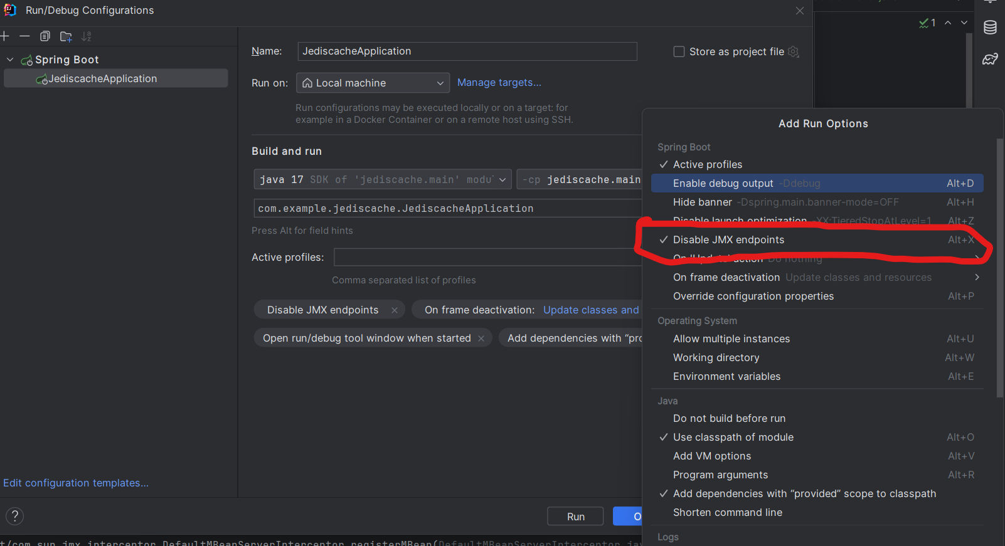
Task: Create new folder icon in toolbar
Action: pos(66,36)
